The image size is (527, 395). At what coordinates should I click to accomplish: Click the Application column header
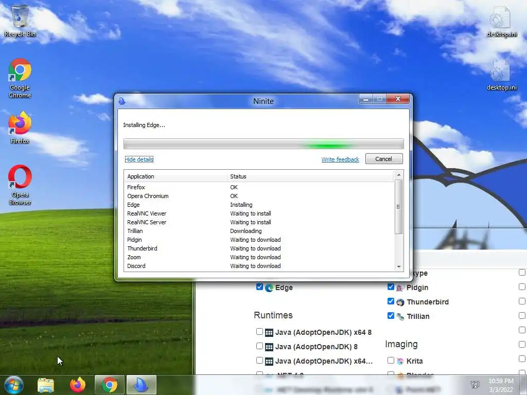tap(176, 176)
